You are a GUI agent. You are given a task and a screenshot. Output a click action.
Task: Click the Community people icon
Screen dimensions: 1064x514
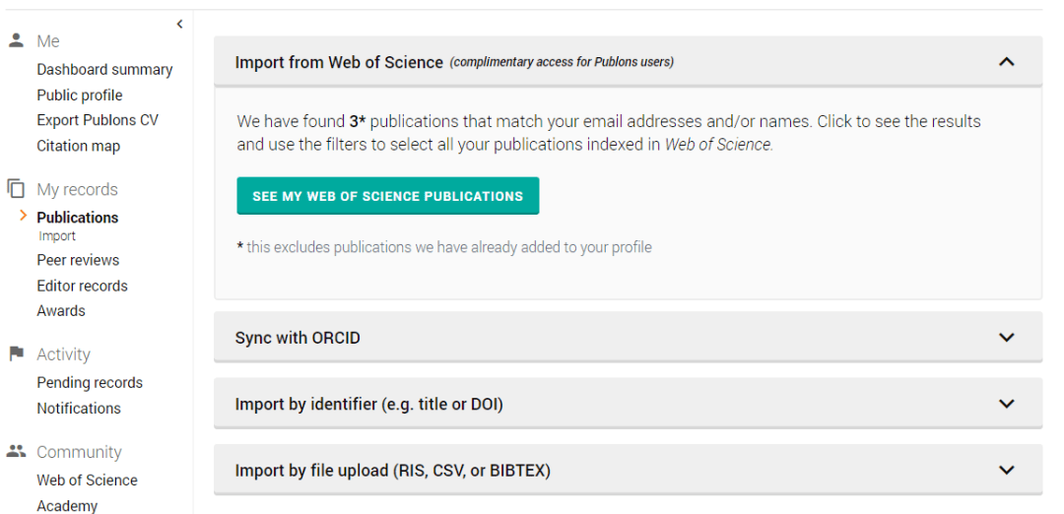[17, 451]
